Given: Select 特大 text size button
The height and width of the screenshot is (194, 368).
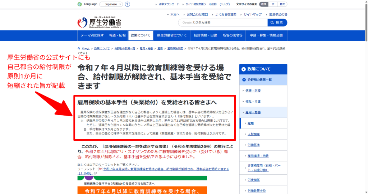Looking at the screenshot, I should (x=282, y=4).
